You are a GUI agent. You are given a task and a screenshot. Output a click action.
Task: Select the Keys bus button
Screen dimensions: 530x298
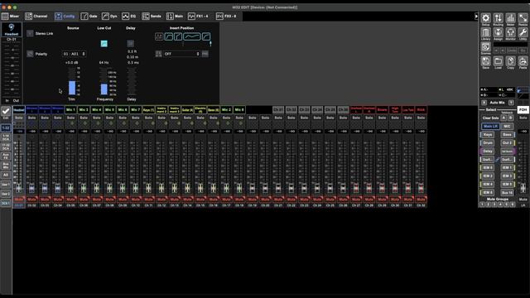click(488, 134)
